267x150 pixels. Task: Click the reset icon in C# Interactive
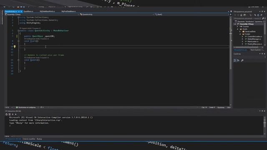[x=7, y=114]
